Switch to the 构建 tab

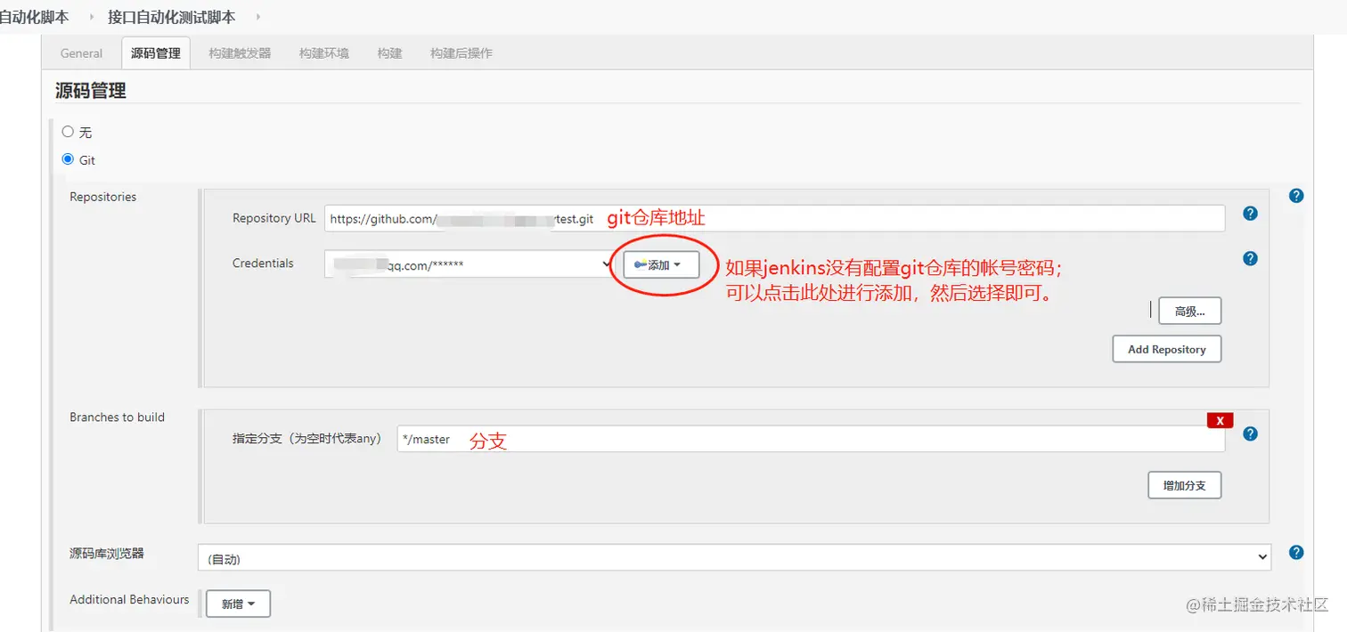click(x=389, y=53)
